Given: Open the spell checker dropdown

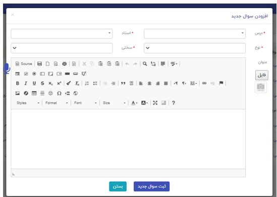Looking at the screenshot, I should (174, 63).
